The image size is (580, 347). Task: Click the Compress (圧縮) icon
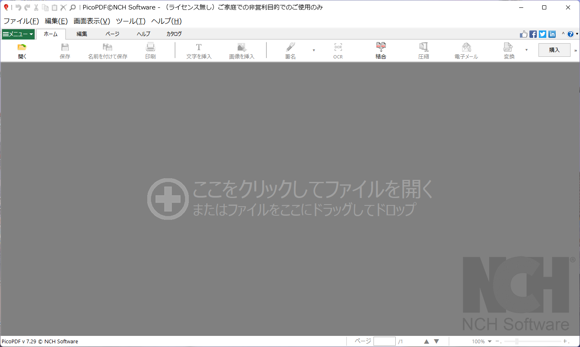pyautogui.click(x=424, y=47)
